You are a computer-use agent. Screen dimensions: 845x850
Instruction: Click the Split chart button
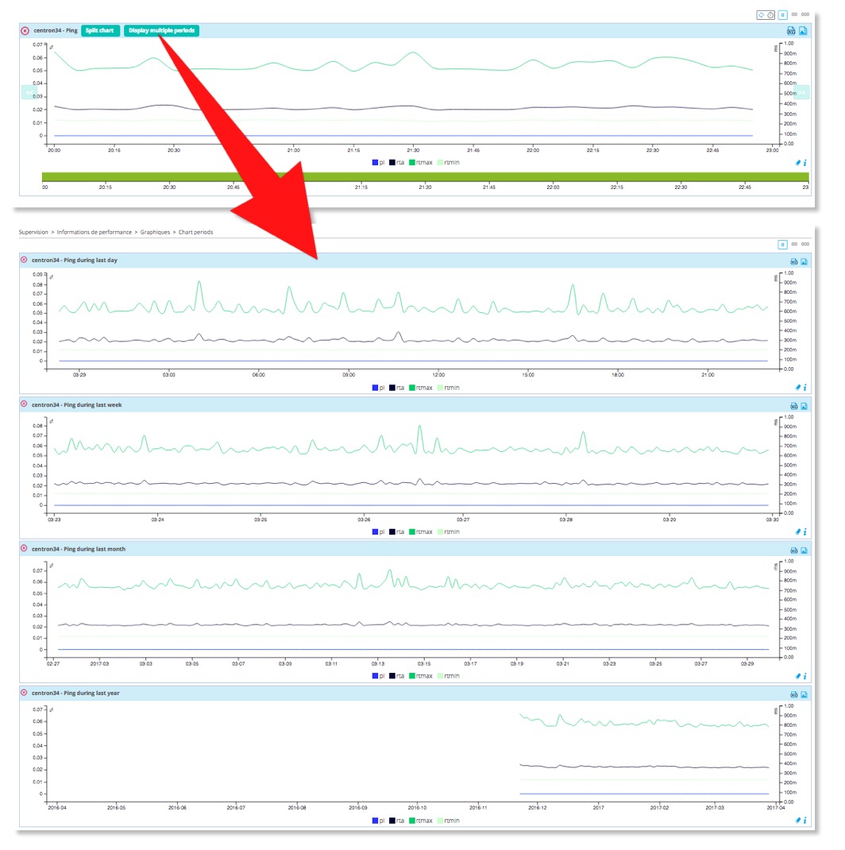(100, 30)
